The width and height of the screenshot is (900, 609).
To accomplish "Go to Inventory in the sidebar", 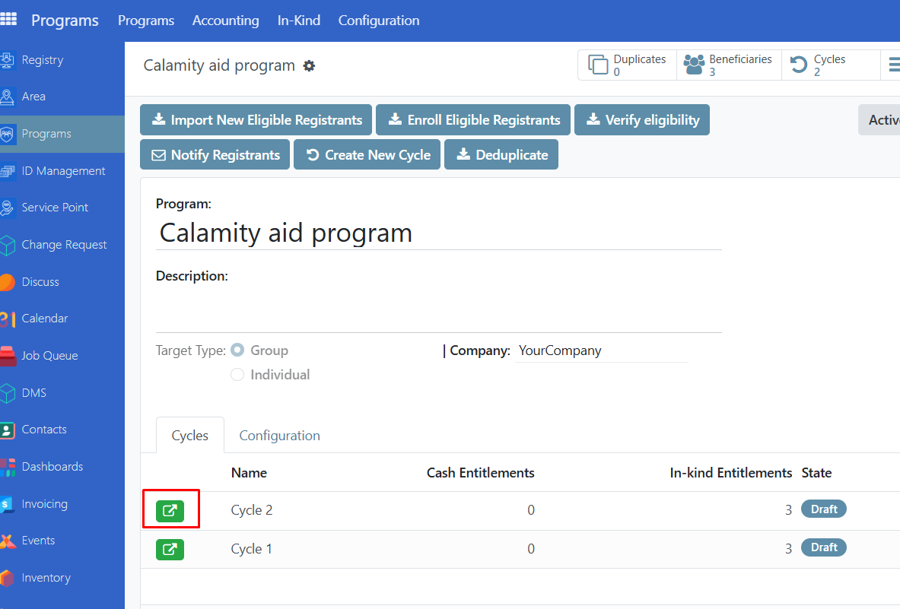I will 46,578.
